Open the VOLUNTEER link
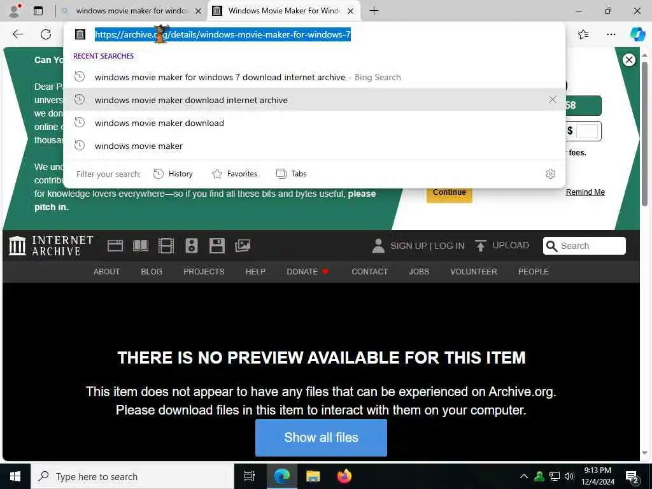Screen dimensions: 652x489 click(x=474, y=271)
